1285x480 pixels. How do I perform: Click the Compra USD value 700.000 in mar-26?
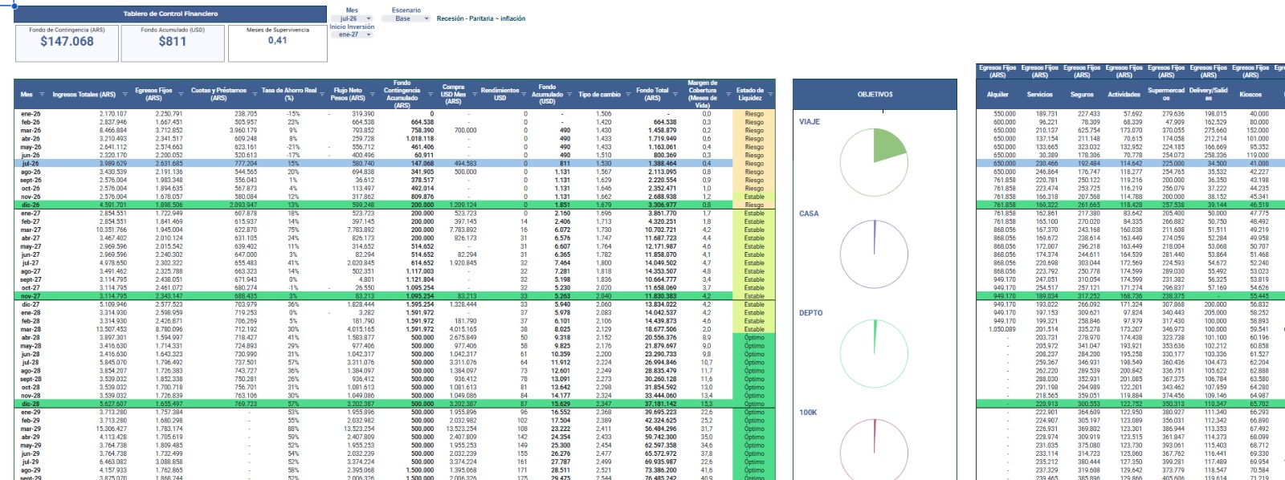click(x=465, y=131)
